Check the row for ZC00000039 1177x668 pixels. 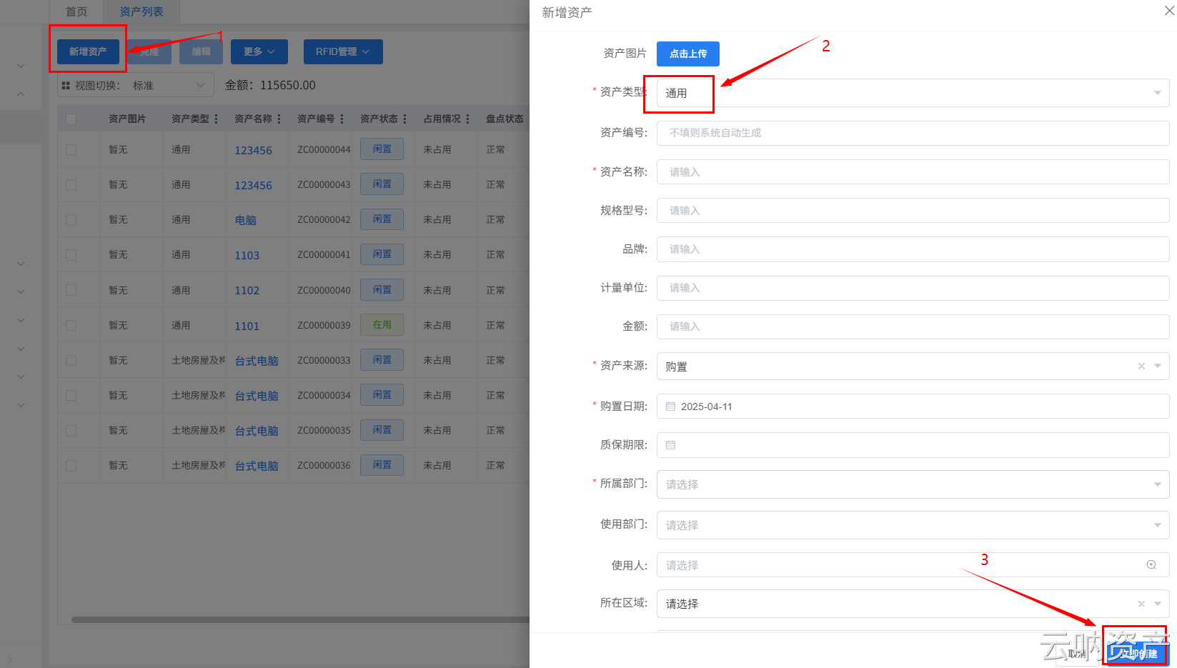coord(71,325)
